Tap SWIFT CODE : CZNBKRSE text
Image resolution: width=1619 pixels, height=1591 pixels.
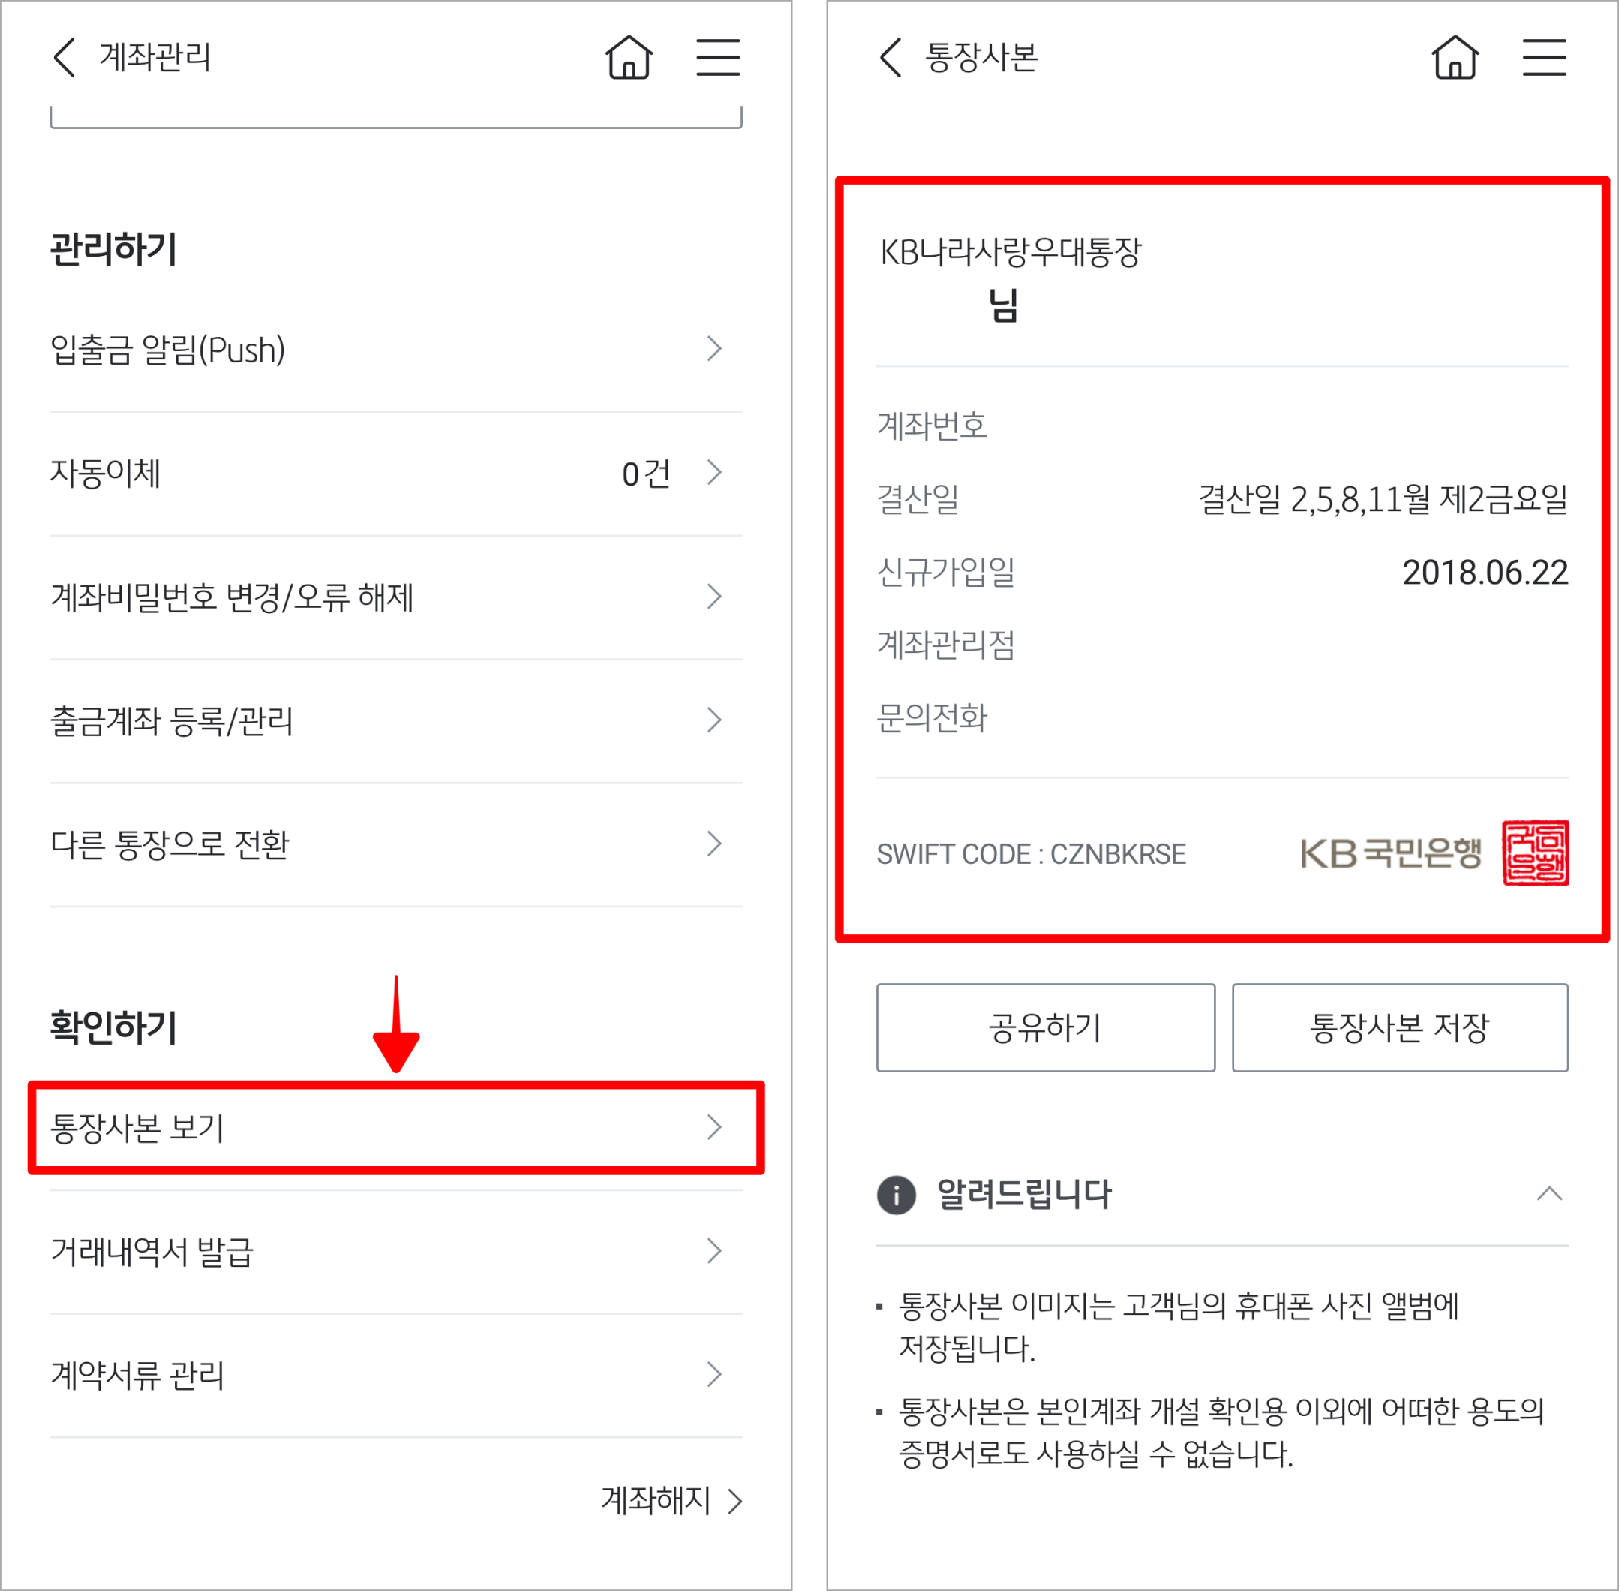[x=1031, y=854]
